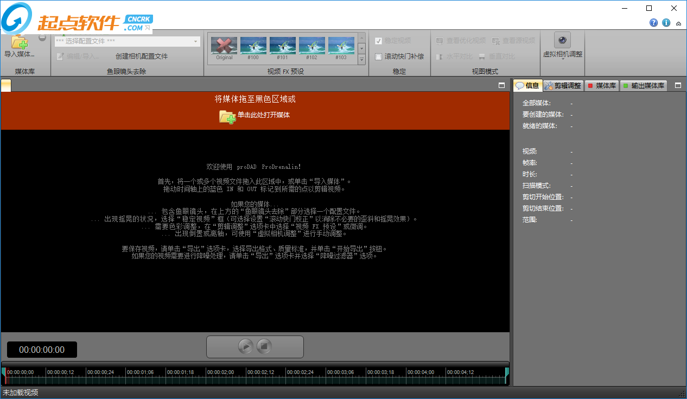This screenshot has width=687, height=399.
Task: Open the dropdown arrow under 虚拟相机调整
Action: [563, 59]
